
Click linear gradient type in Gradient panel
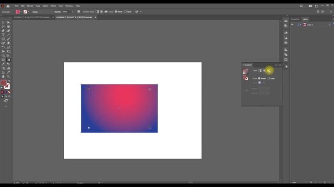(x=260, y=71)
